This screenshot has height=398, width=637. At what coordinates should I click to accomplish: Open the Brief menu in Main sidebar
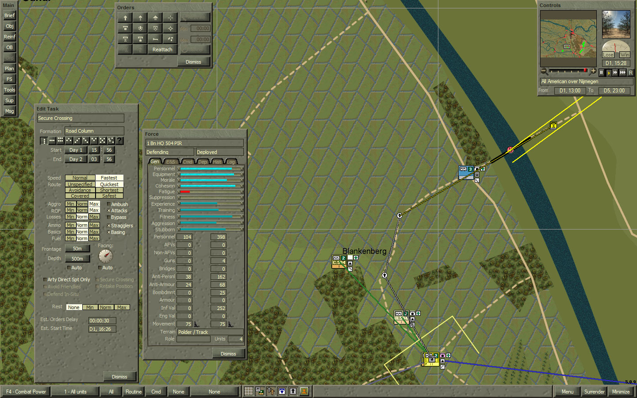click(9, 15)
